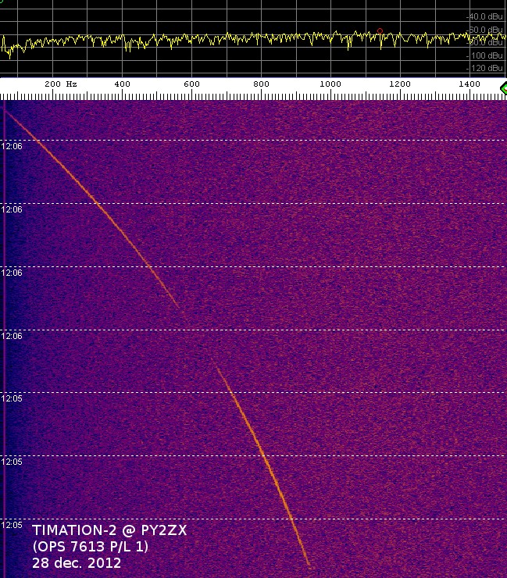Click the TIMATION-2 @ PY2ZX caption
507x578 pixels.
click(109, 531)
